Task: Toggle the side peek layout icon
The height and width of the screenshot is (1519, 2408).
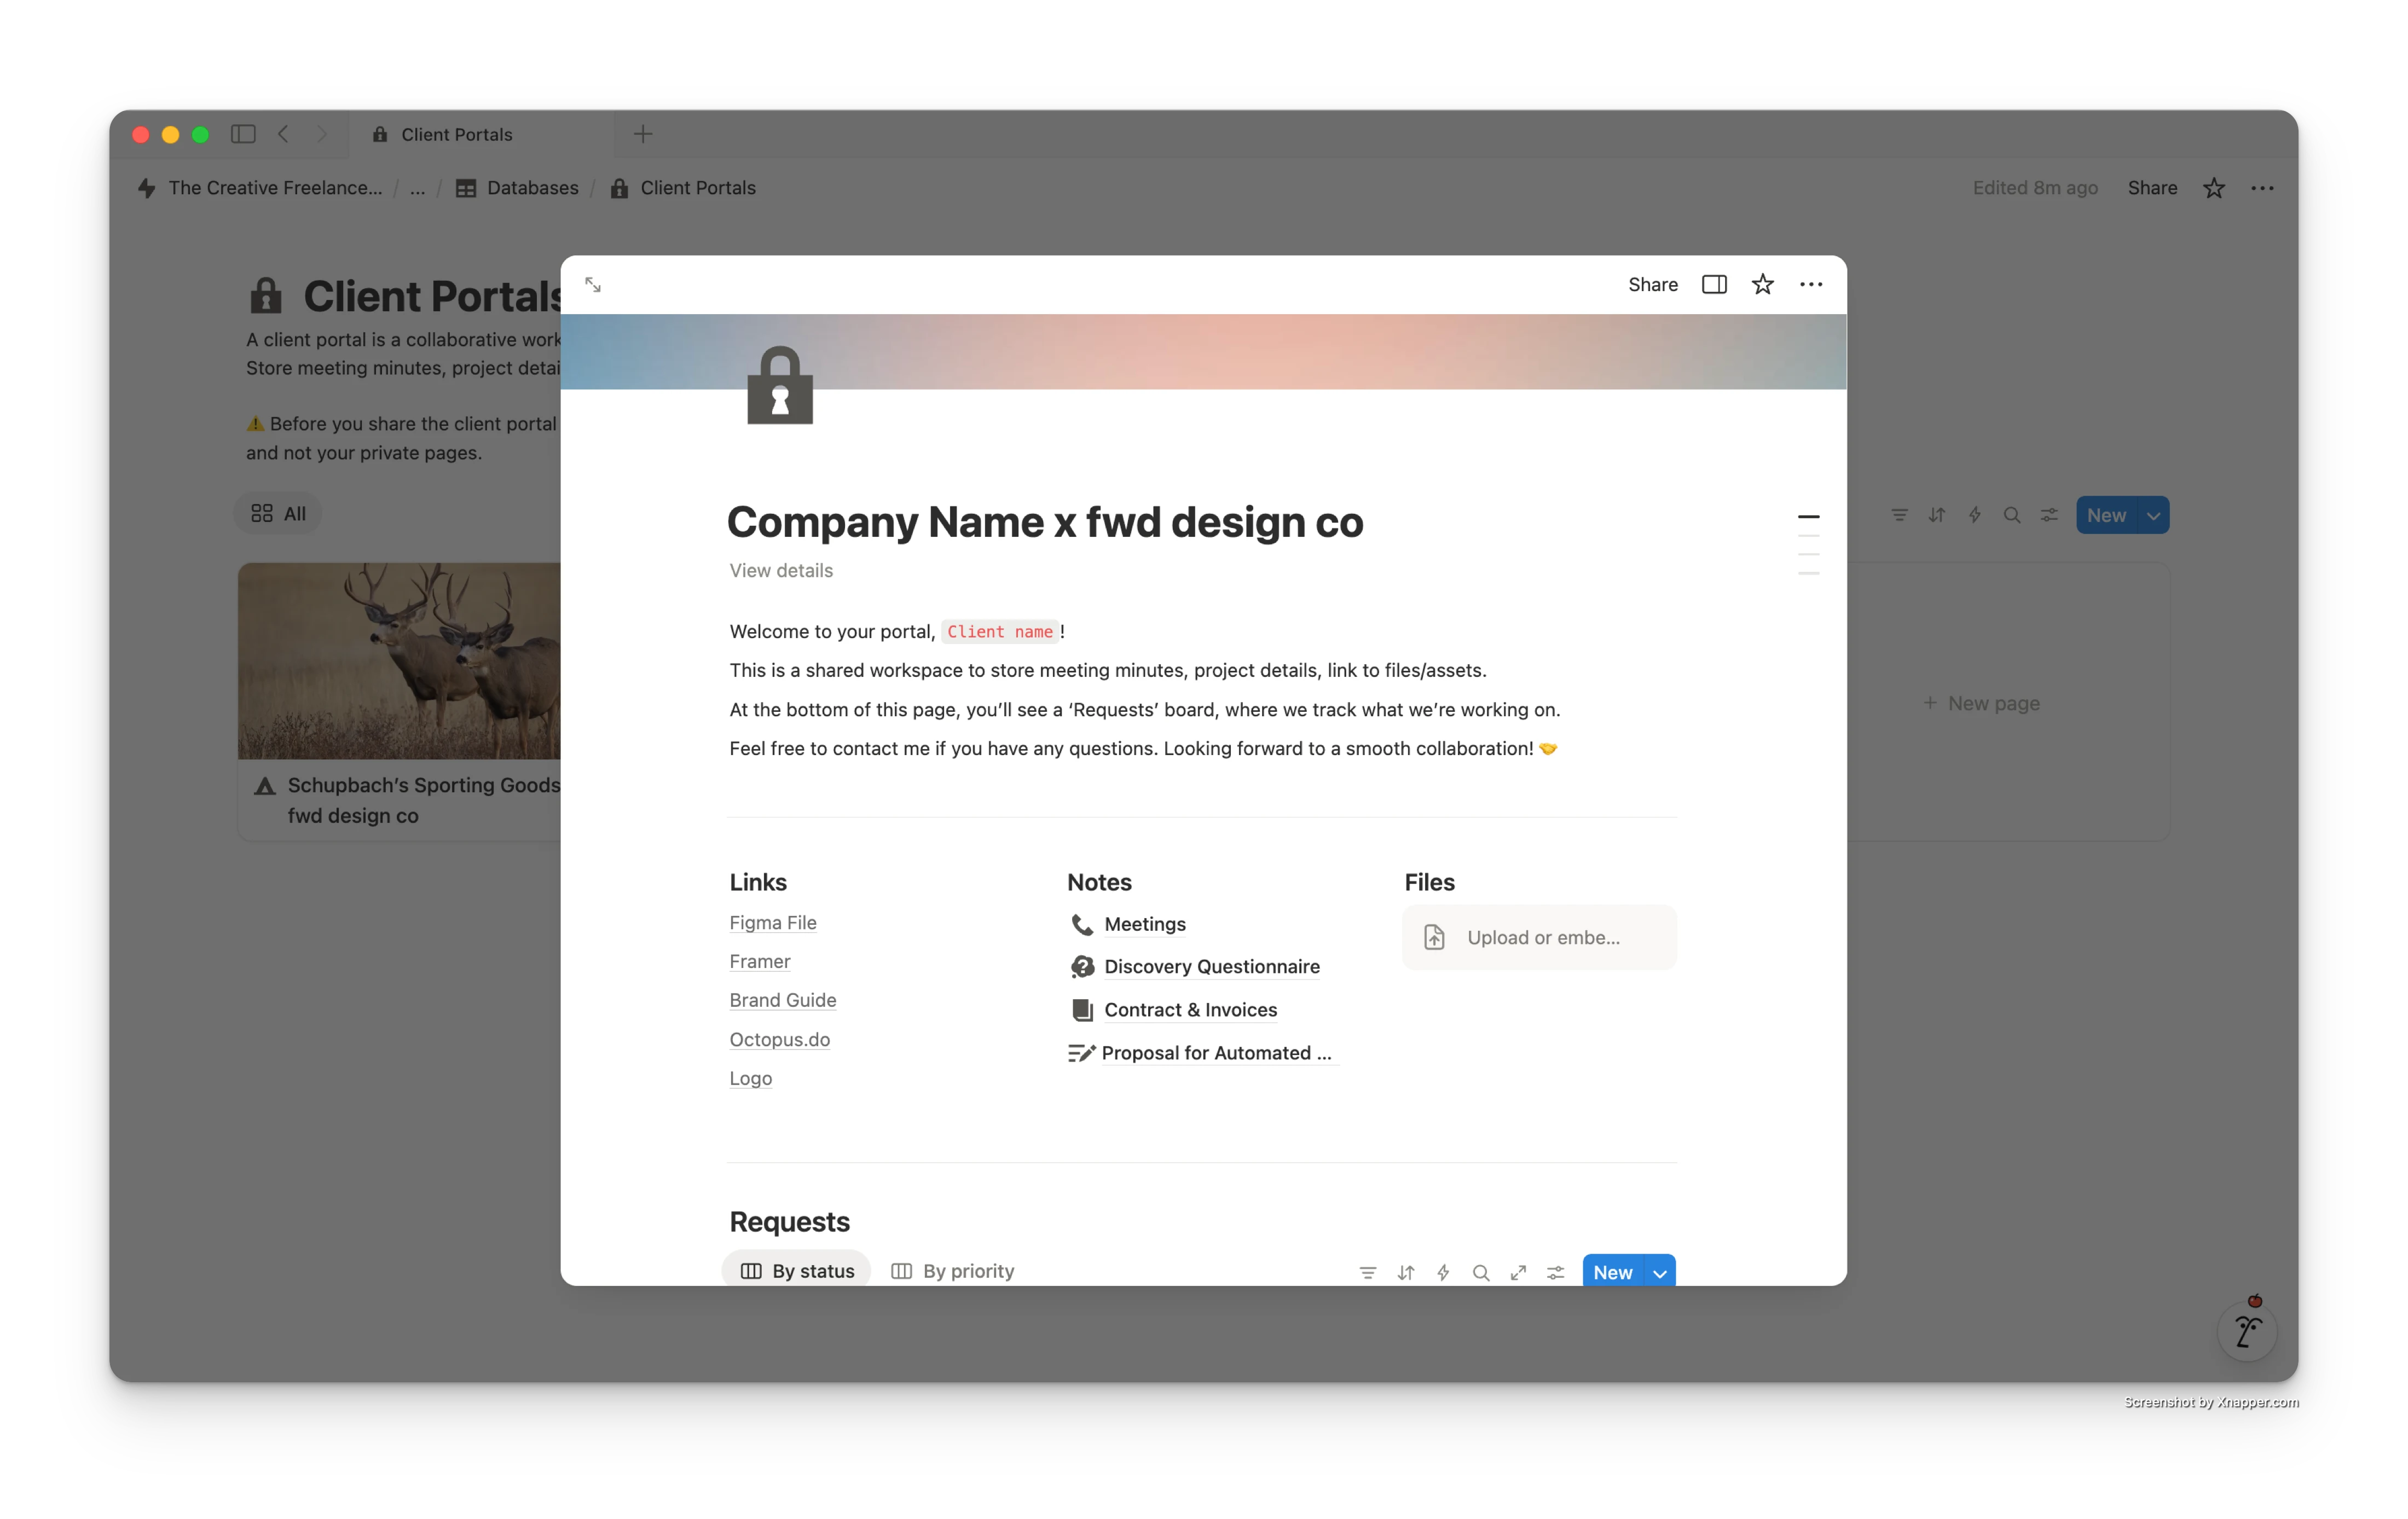Action: (x=1713, y=284)
